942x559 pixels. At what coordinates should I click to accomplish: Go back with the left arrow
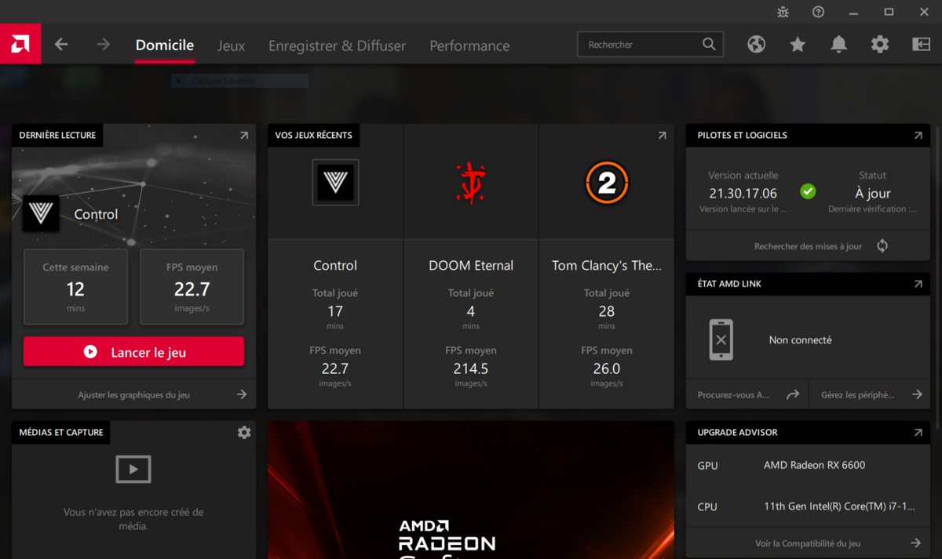pyautogui.click(x=61, y=45)
